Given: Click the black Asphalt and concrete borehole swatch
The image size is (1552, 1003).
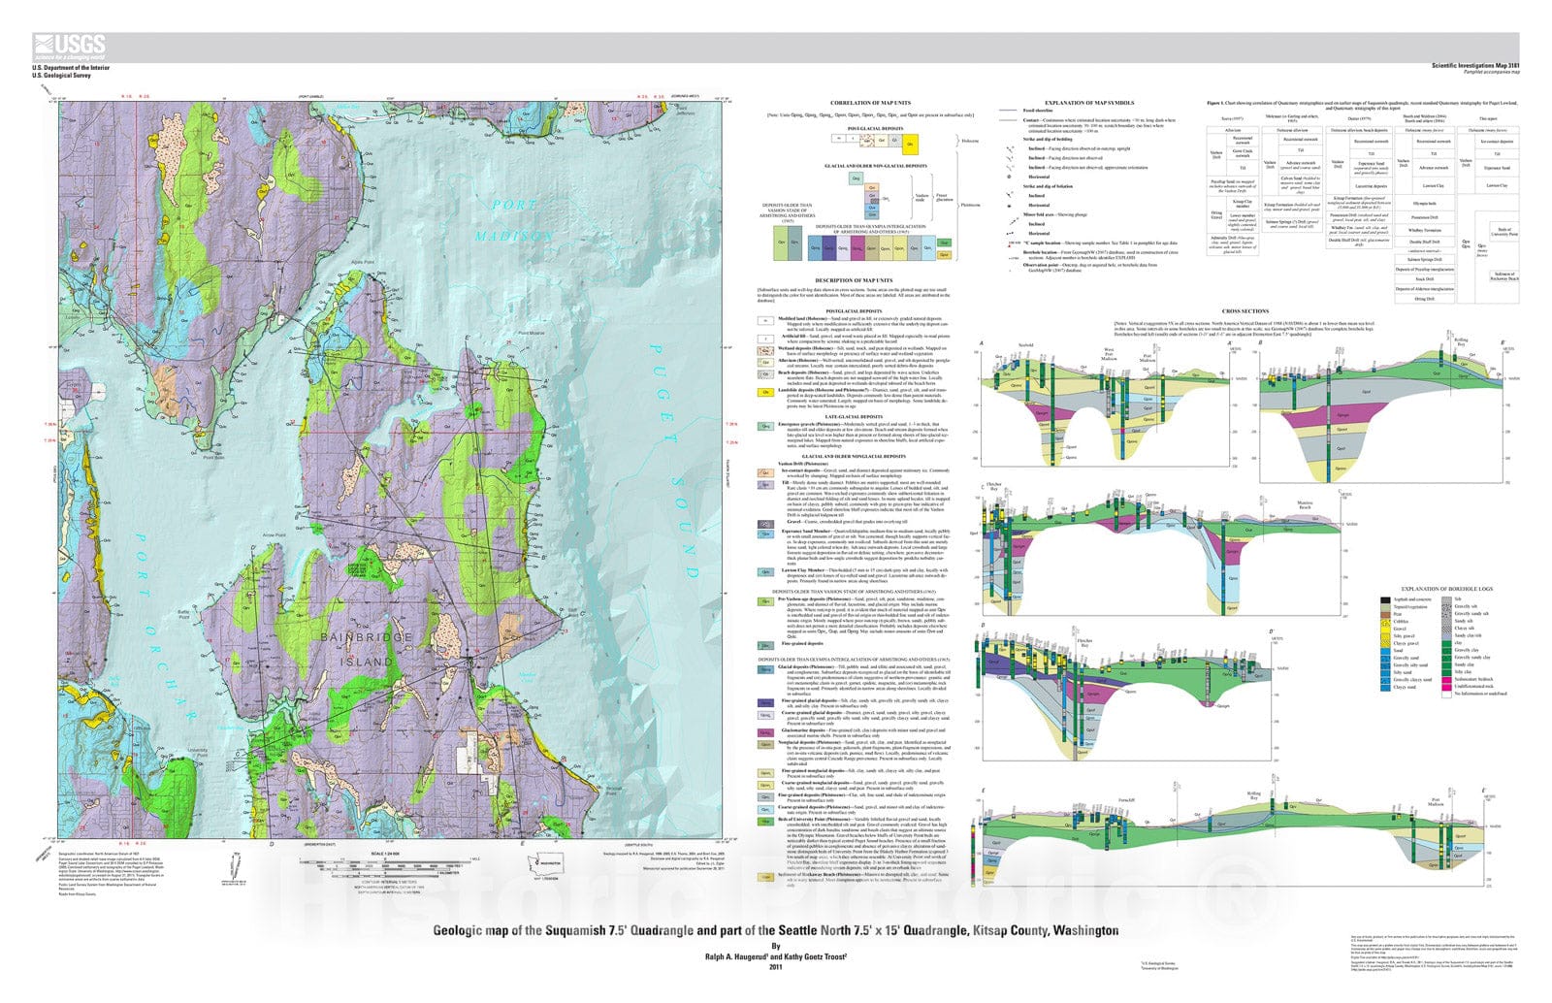Looking at the screenshot, I should [x=1386, y=600].
